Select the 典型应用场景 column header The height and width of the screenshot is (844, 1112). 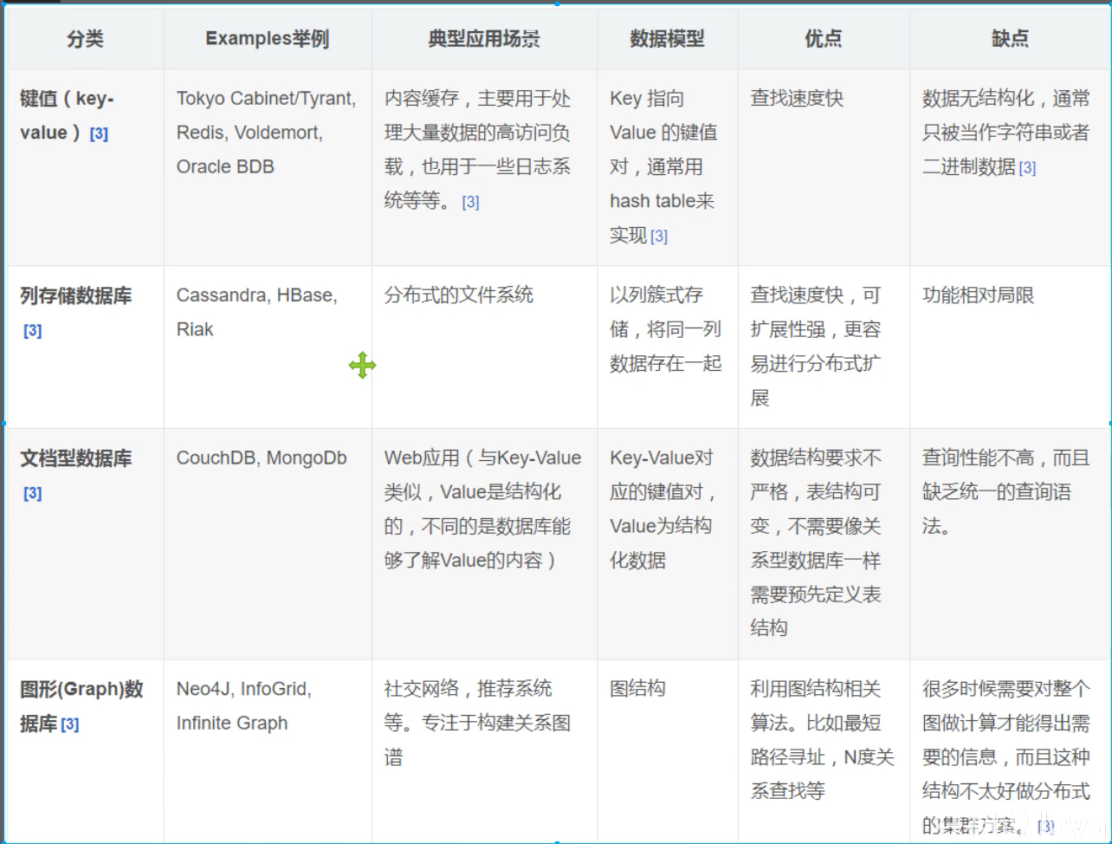click(x=484, y=38)
